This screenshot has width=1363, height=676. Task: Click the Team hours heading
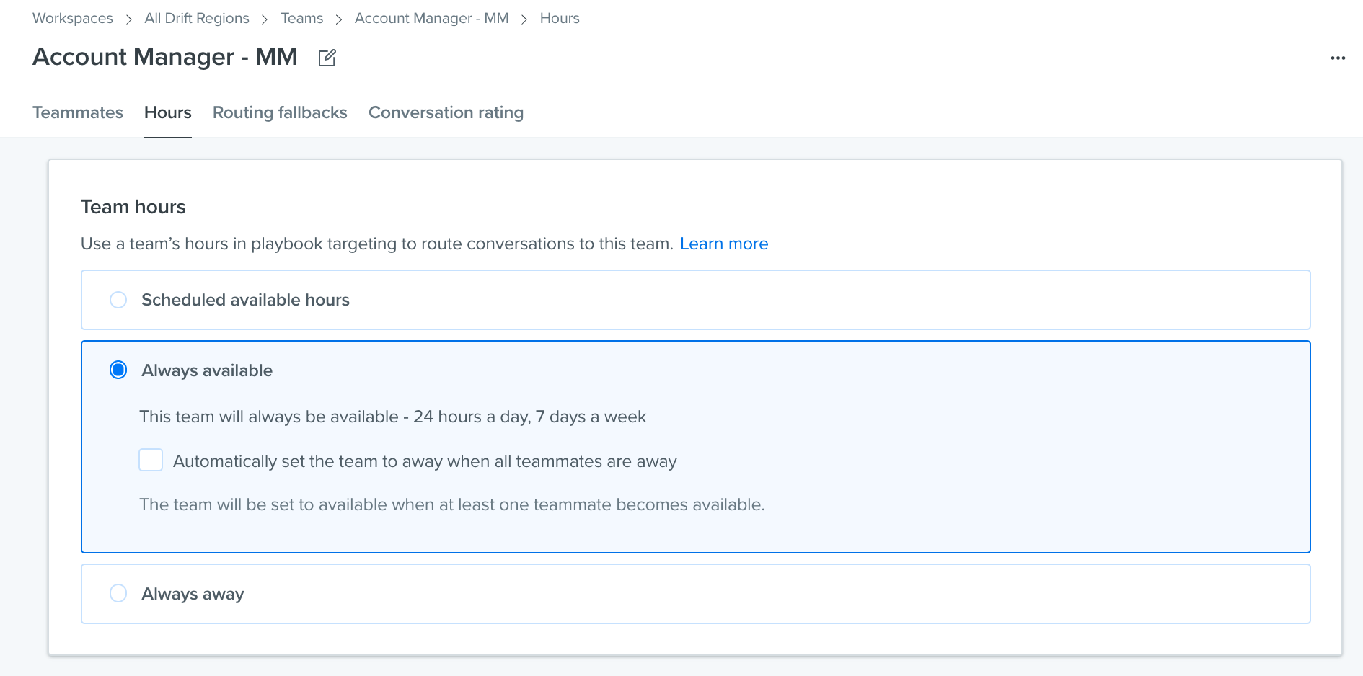click(x=133, y=207)
